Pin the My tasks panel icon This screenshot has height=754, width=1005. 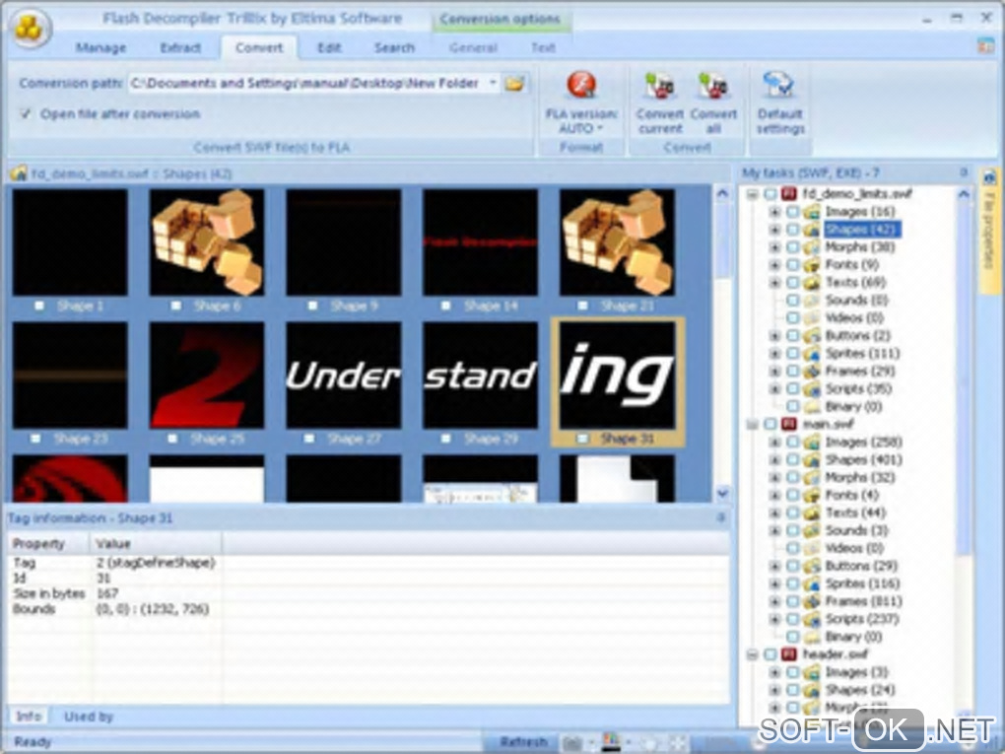point(964,172)
